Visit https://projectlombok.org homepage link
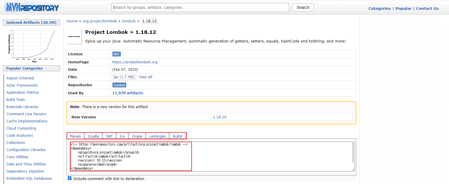This screenshot has height=184, width=449. coord(135,62)
